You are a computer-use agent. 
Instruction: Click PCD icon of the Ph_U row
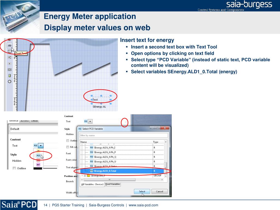point(92,162)
